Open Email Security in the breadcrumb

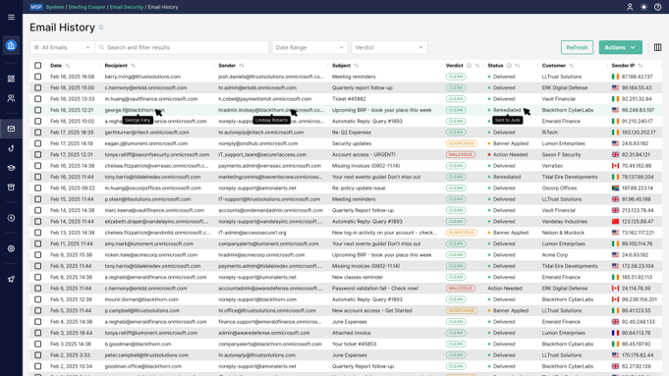click(127, 7)
